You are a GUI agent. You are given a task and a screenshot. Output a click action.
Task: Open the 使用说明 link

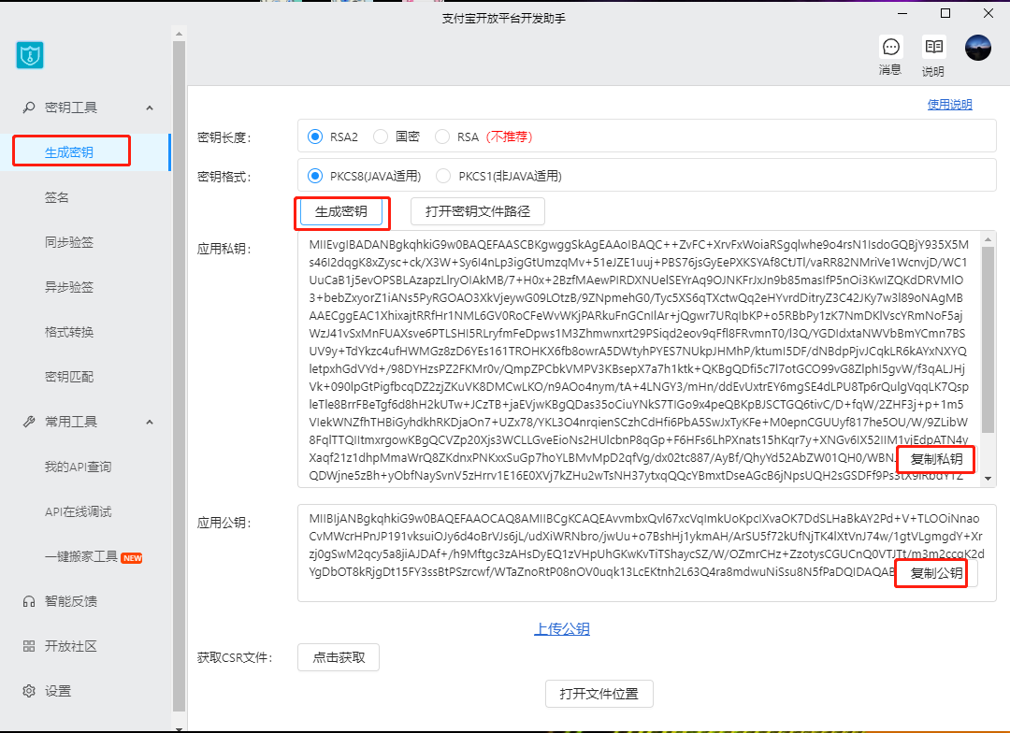pos(949,105)
